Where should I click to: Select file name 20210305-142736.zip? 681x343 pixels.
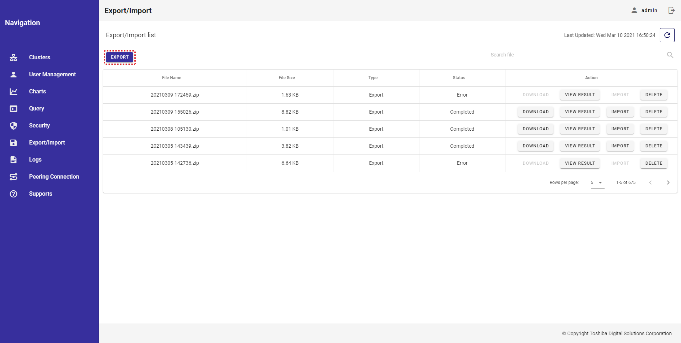pyautogui.click(x=175, y=163)
